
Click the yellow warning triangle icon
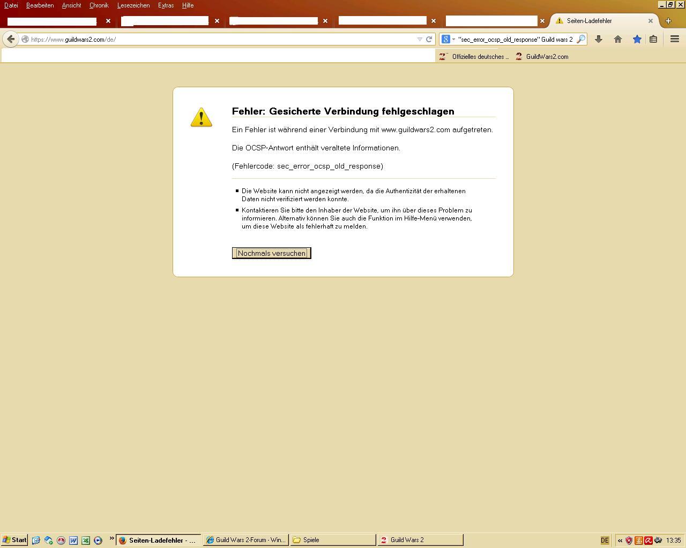click(202, 117)
